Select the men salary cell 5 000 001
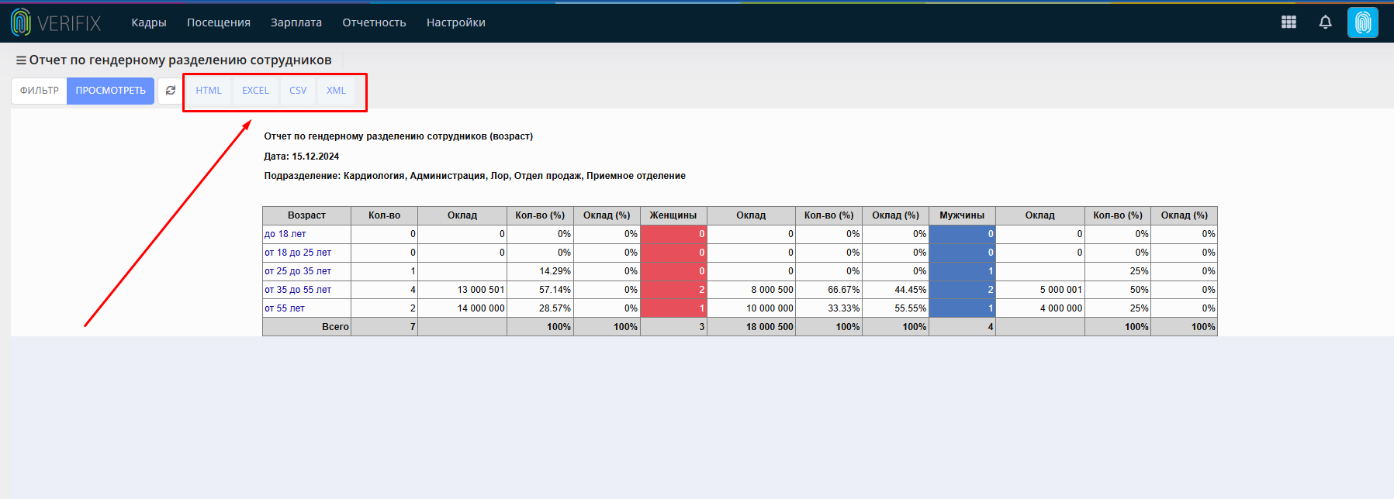 [x=1040, y=290]
